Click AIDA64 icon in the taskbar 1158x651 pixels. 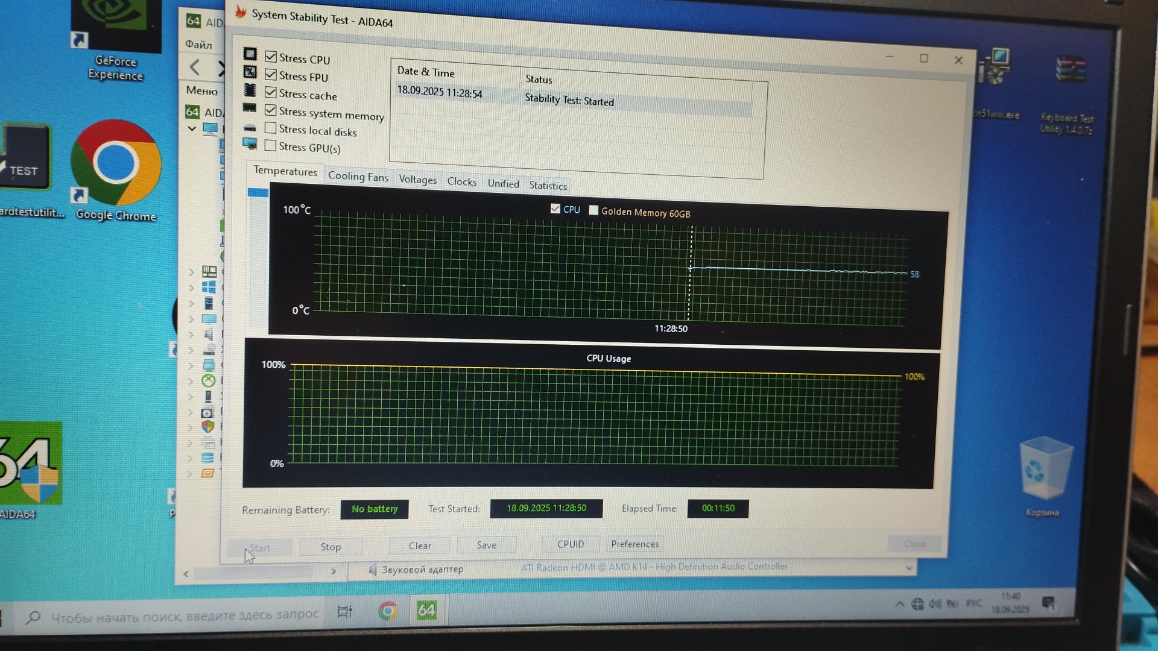coord(426,611)
